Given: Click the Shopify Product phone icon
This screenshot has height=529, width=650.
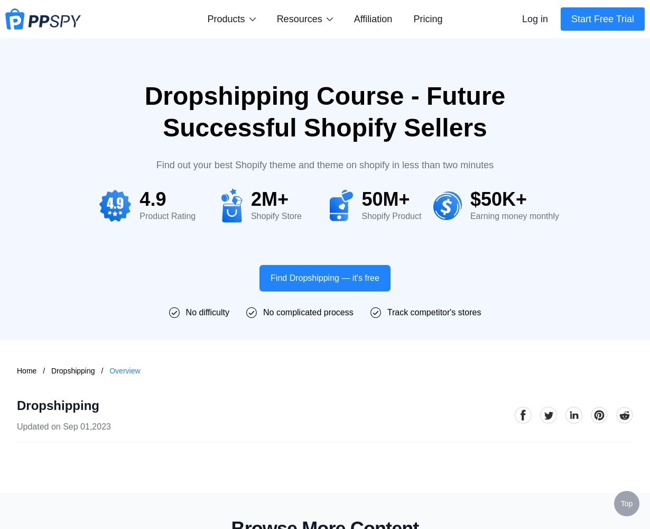Looking at the screenshot, I should pyautogui.click(x=341, y=206).
